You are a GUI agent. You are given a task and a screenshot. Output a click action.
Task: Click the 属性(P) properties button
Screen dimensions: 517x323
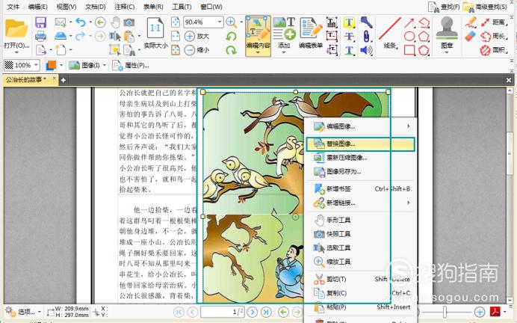coord(131,65)
